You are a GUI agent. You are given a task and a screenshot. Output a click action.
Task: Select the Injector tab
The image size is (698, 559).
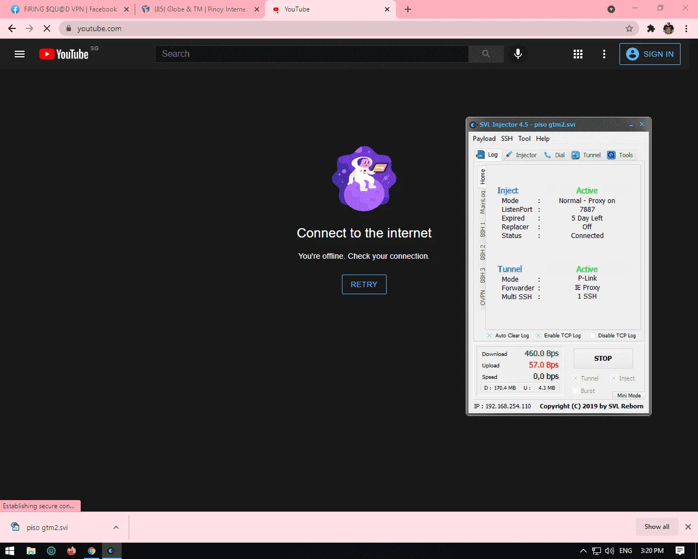point(521,155)
